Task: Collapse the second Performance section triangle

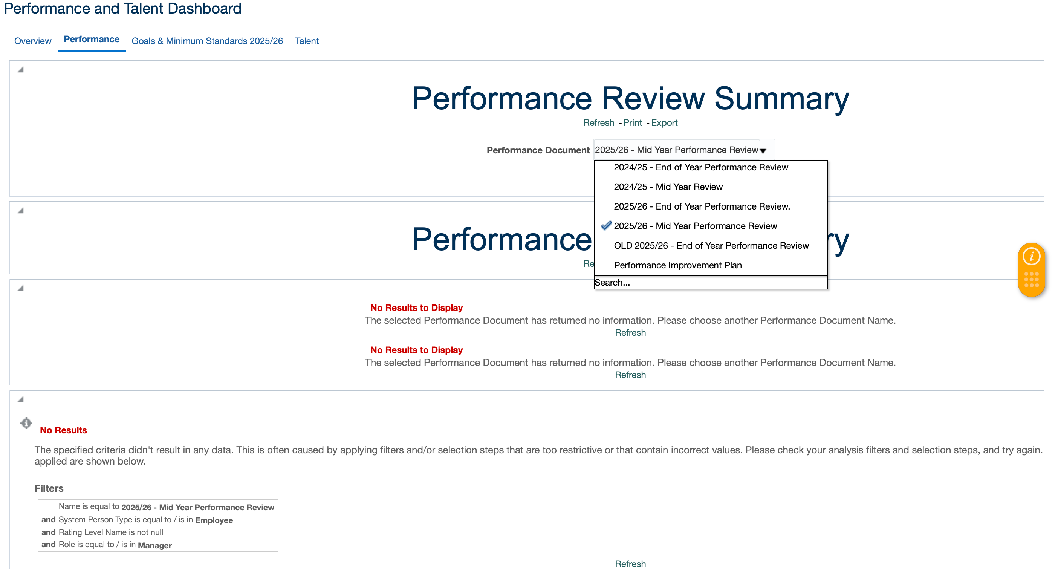Action: point(21,211)
